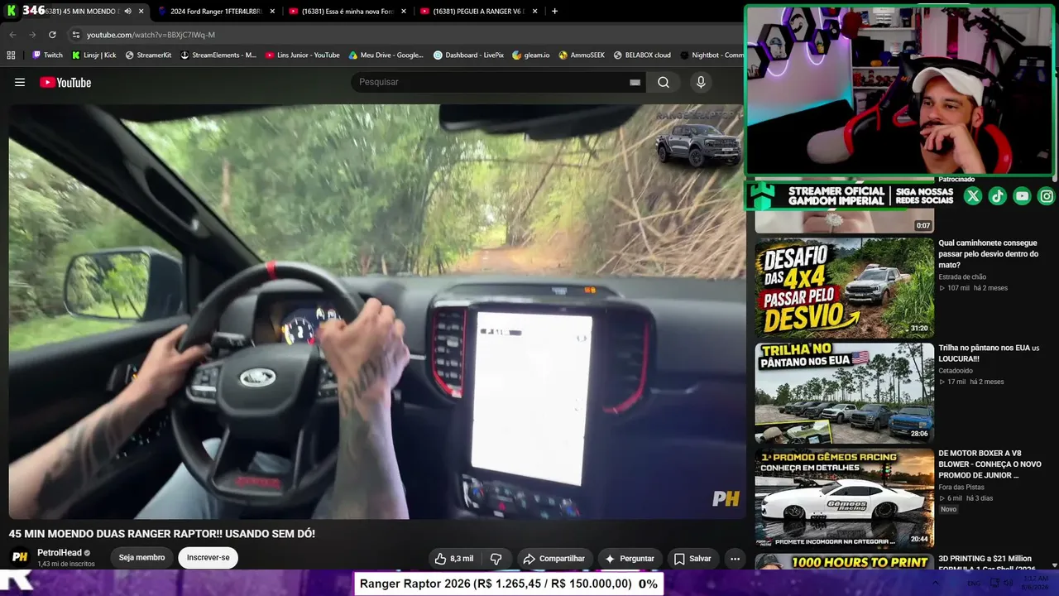The height and width of the screenshot is (596, 1059).
Task: Open the Trilha no pântano nos EUA thumbnail
Action: [844, 393]
